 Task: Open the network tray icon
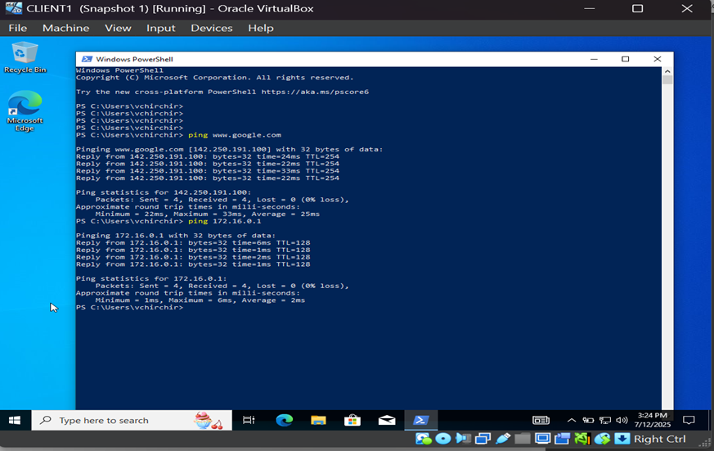tap(604, 420)
